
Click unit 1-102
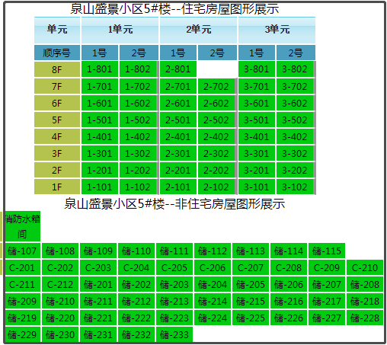pyautogui.click(x=138, y=187)
